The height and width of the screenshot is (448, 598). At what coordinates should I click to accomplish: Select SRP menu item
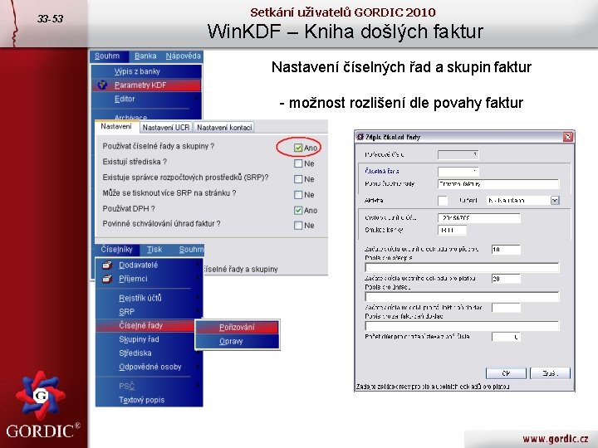[149, 312]
